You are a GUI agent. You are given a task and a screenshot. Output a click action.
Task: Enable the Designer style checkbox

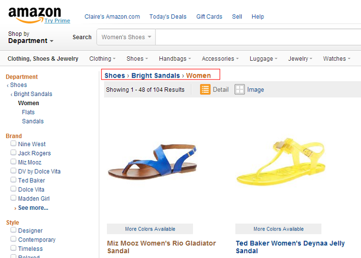click(13, 230)
